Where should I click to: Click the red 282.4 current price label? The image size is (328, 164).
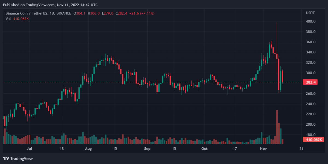[x=310, y=82]
